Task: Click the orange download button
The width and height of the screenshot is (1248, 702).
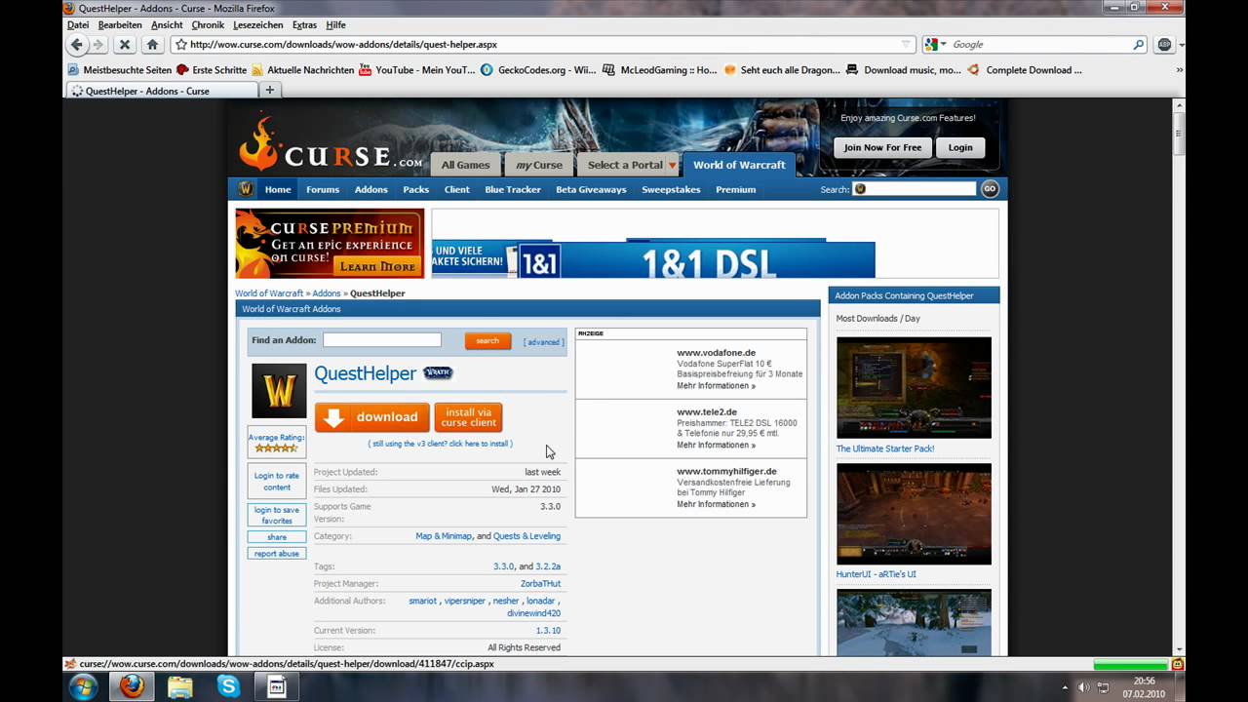Action: 371,417
